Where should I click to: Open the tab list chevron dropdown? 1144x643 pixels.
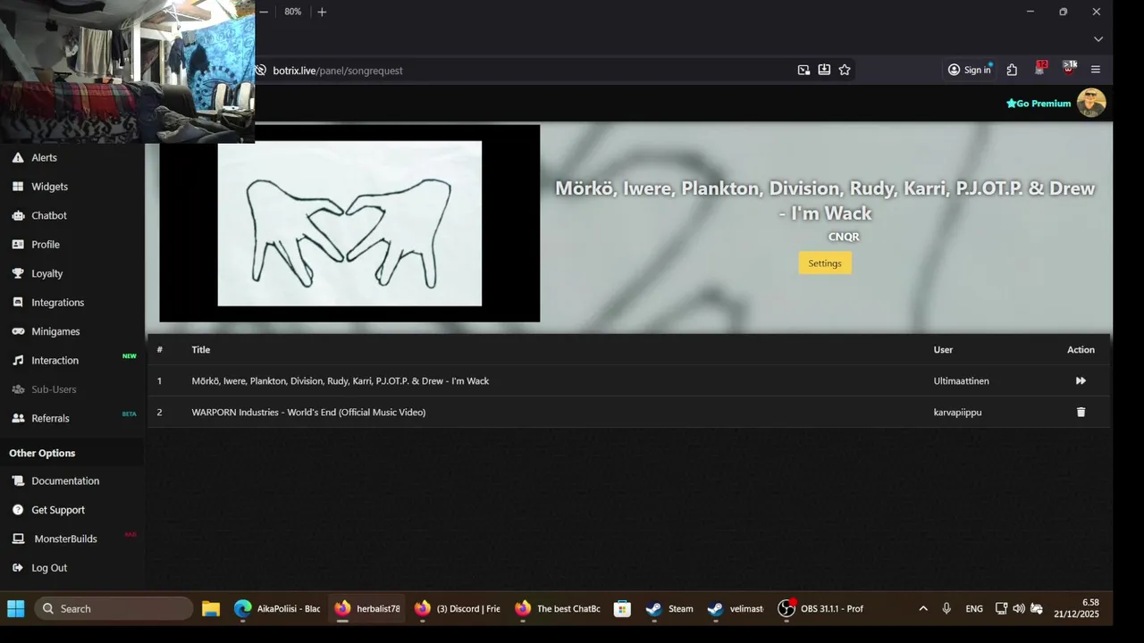[1098, 39]
